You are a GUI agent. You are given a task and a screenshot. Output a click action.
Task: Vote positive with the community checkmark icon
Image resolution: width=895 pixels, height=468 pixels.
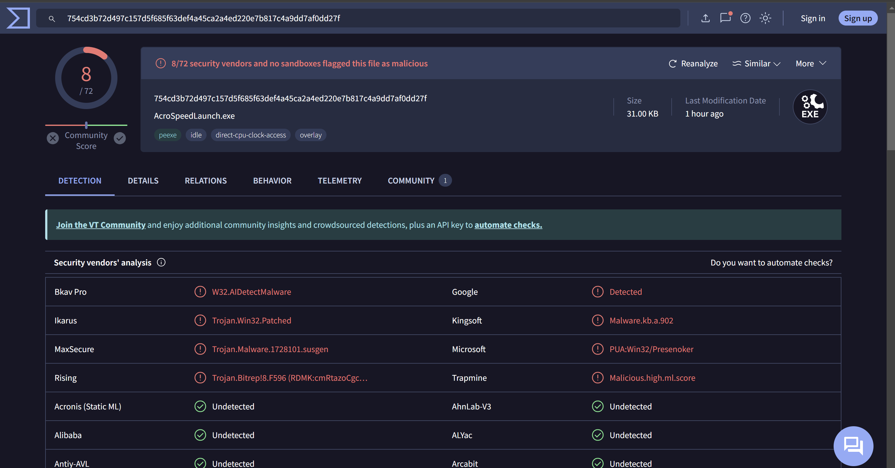coord(120,138)
